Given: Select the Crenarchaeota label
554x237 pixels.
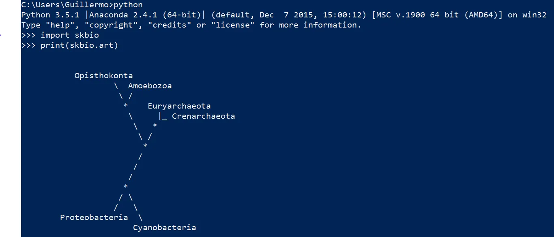Looking at the screenshot, I should pyautogui.click(x=203, y=116).
